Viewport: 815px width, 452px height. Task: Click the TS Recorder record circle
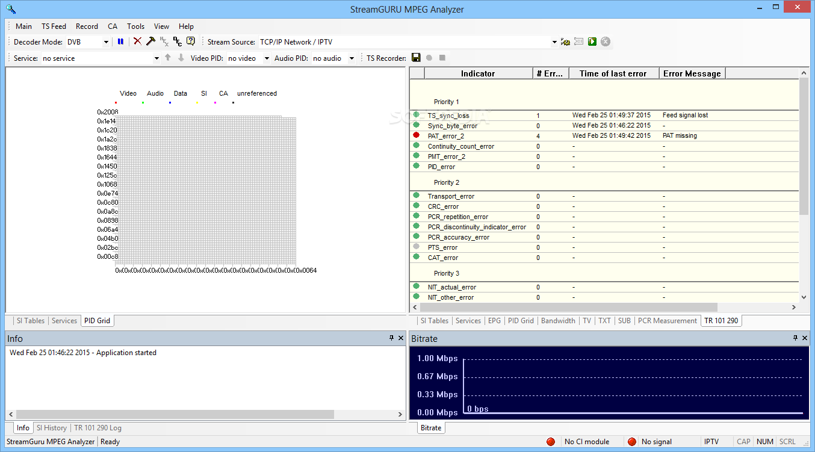point(429,58)
